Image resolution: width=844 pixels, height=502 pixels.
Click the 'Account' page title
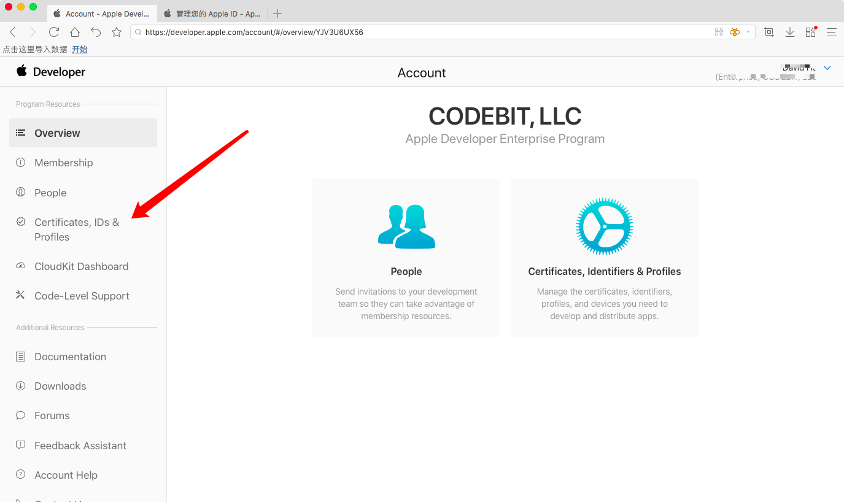click(422, 72)
